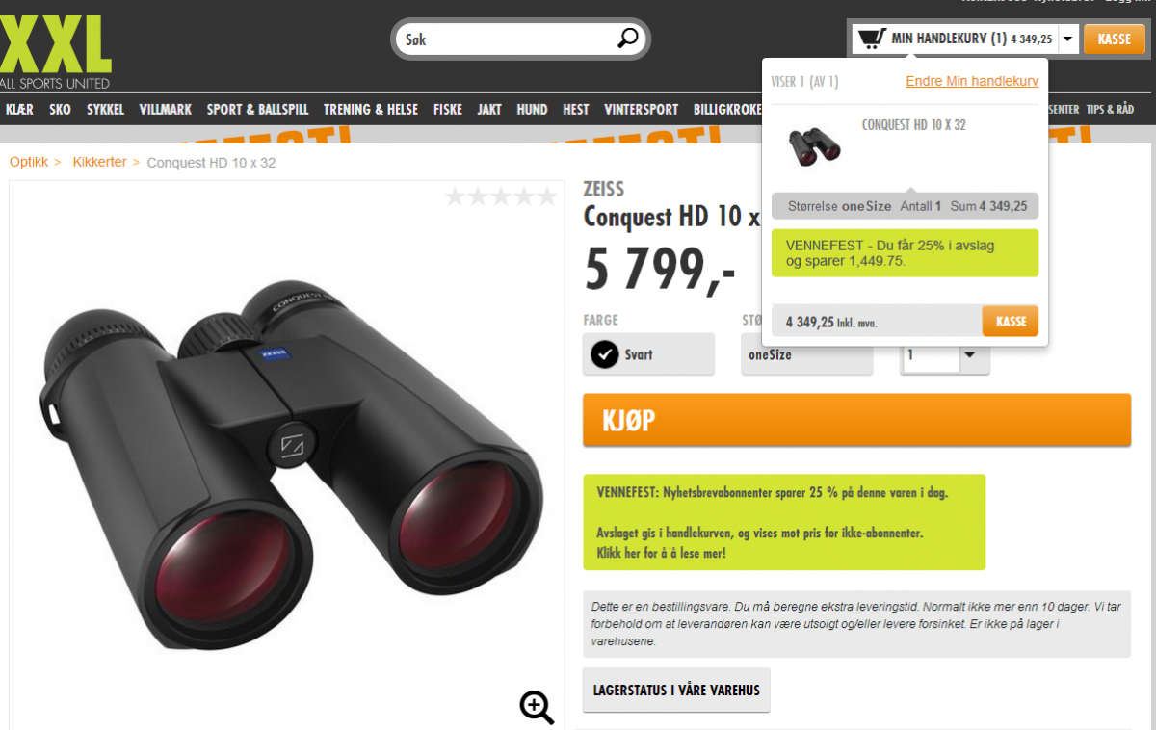Click the orange KJØP button
Screen dimensions: 1156x730
(x=856, y=420)
